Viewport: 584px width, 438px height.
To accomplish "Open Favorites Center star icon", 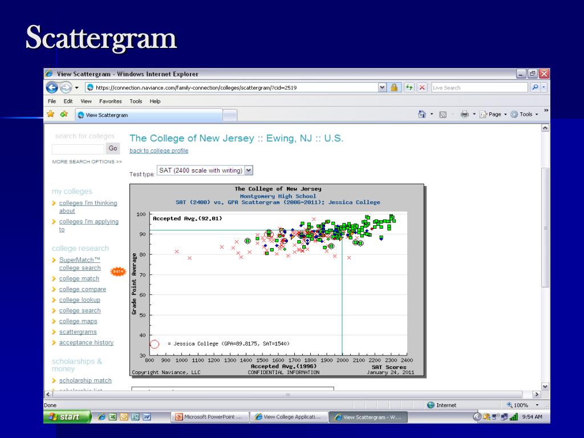I will [51, 114].
